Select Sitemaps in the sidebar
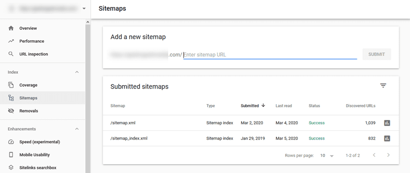410x173 pixels. [x=42, y=98]
